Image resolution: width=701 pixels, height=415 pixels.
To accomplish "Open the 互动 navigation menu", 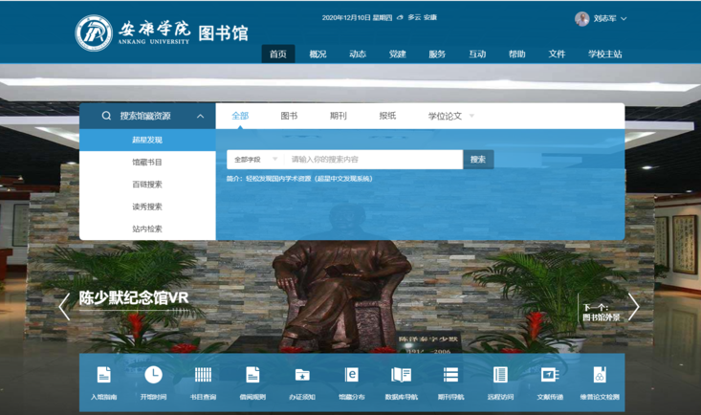I will [x=477, y=55].
